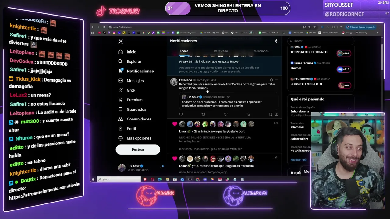390x219 pixels.
Task: Open SHUR WORLD bookmark
Action: click(296, 33)
